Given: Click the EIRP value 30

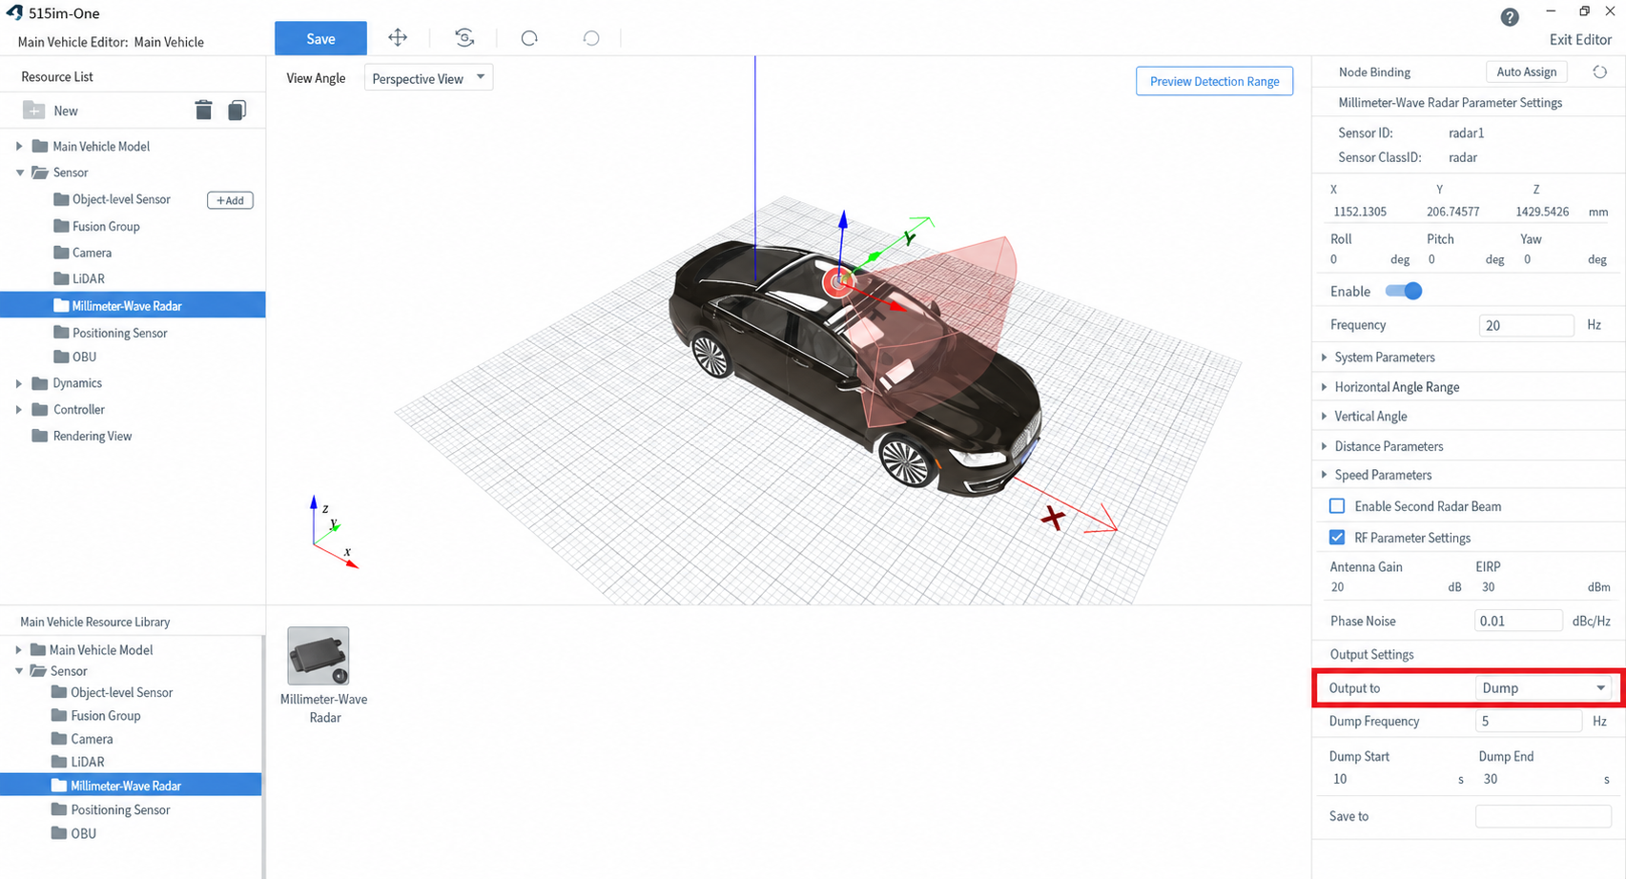Looking at the screenshot, I should tap(1488, 587).
